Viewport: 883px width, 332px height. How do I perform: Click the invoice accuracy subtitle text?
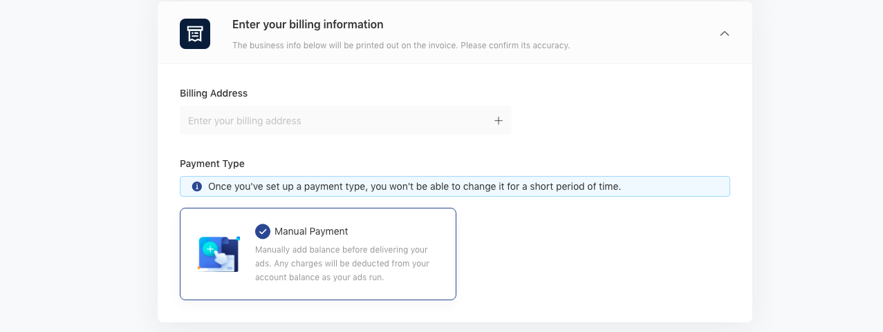[401, 46]
